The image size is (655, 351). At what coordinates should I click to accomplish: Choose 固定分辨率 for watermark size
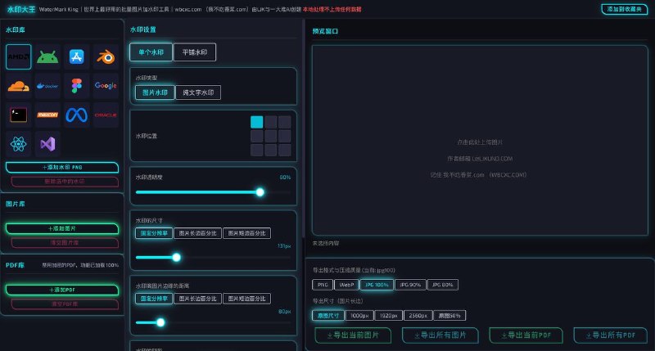[154, 233]
